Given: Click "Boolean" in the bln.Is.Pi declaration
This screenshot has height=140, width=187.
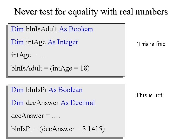Looking at the screenshot, I should 70,90.
